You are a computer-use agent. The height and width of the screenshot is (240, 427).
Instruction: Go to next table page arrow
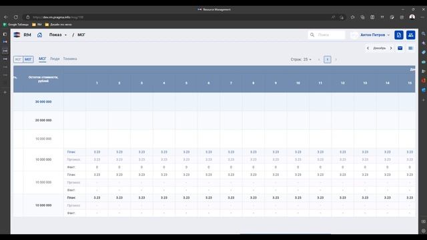[336, 59]
